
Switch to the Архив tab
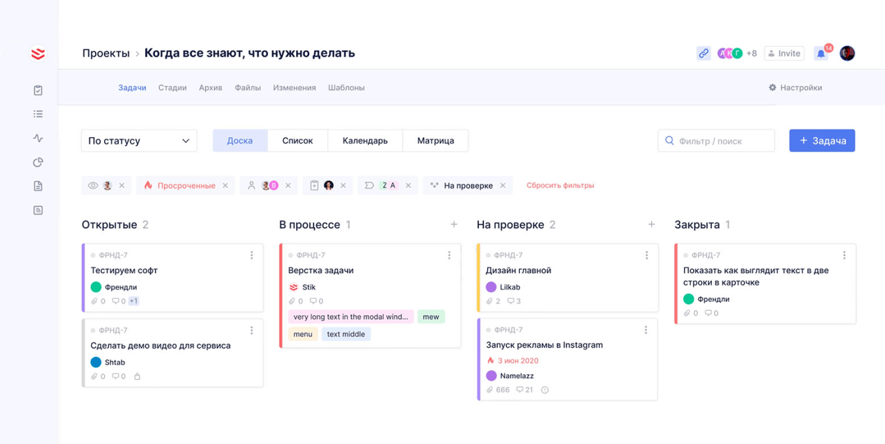210,88
